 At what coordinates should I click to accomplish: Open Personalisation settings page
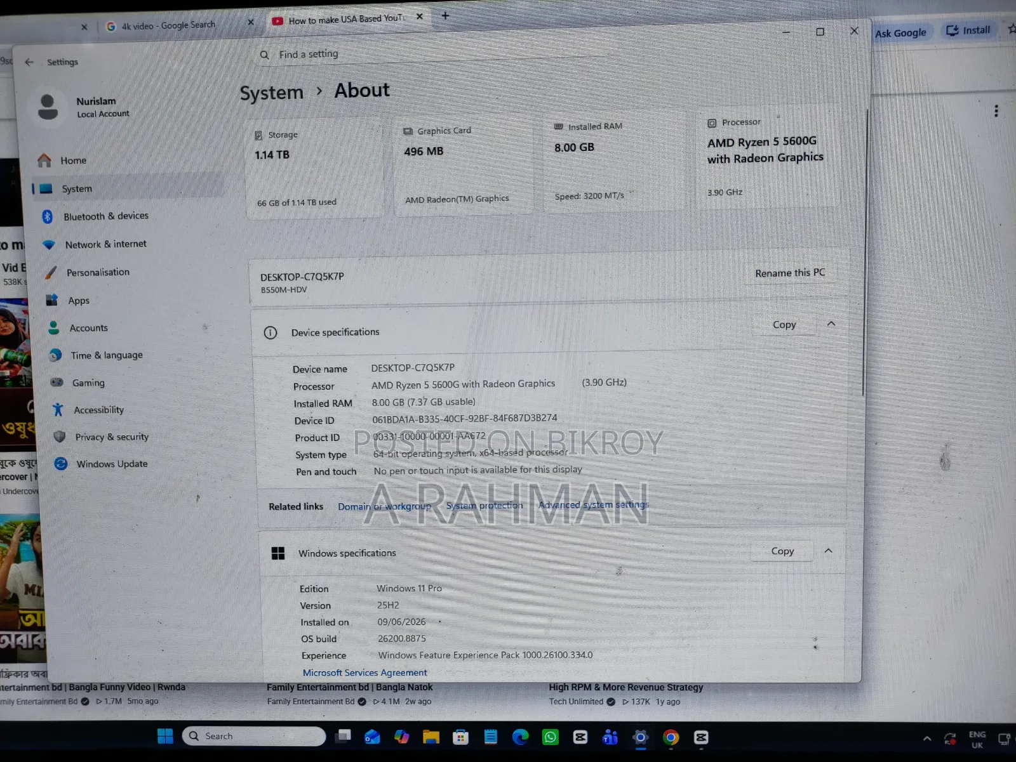(x=98, y=272)
